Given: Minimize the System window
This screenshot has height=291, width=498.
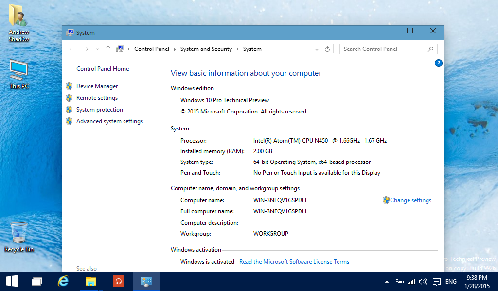Looking at the screenshot, I should (388, 31).
